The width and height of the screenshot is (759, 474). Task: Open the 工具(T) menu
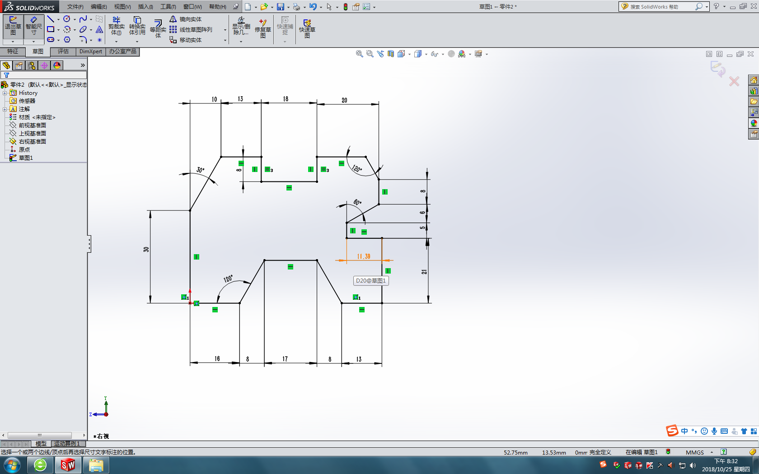click(168, 7)
